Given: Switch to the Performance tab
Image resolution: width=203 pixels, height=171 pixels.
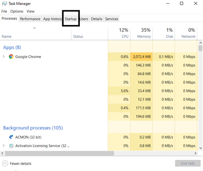Looking at the screenshot, I should tap(30, 19).
